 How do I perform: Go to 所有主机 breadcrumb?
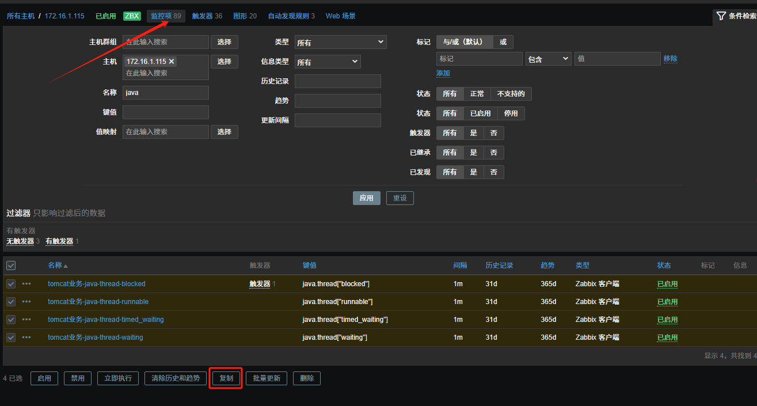click(21, 16)
